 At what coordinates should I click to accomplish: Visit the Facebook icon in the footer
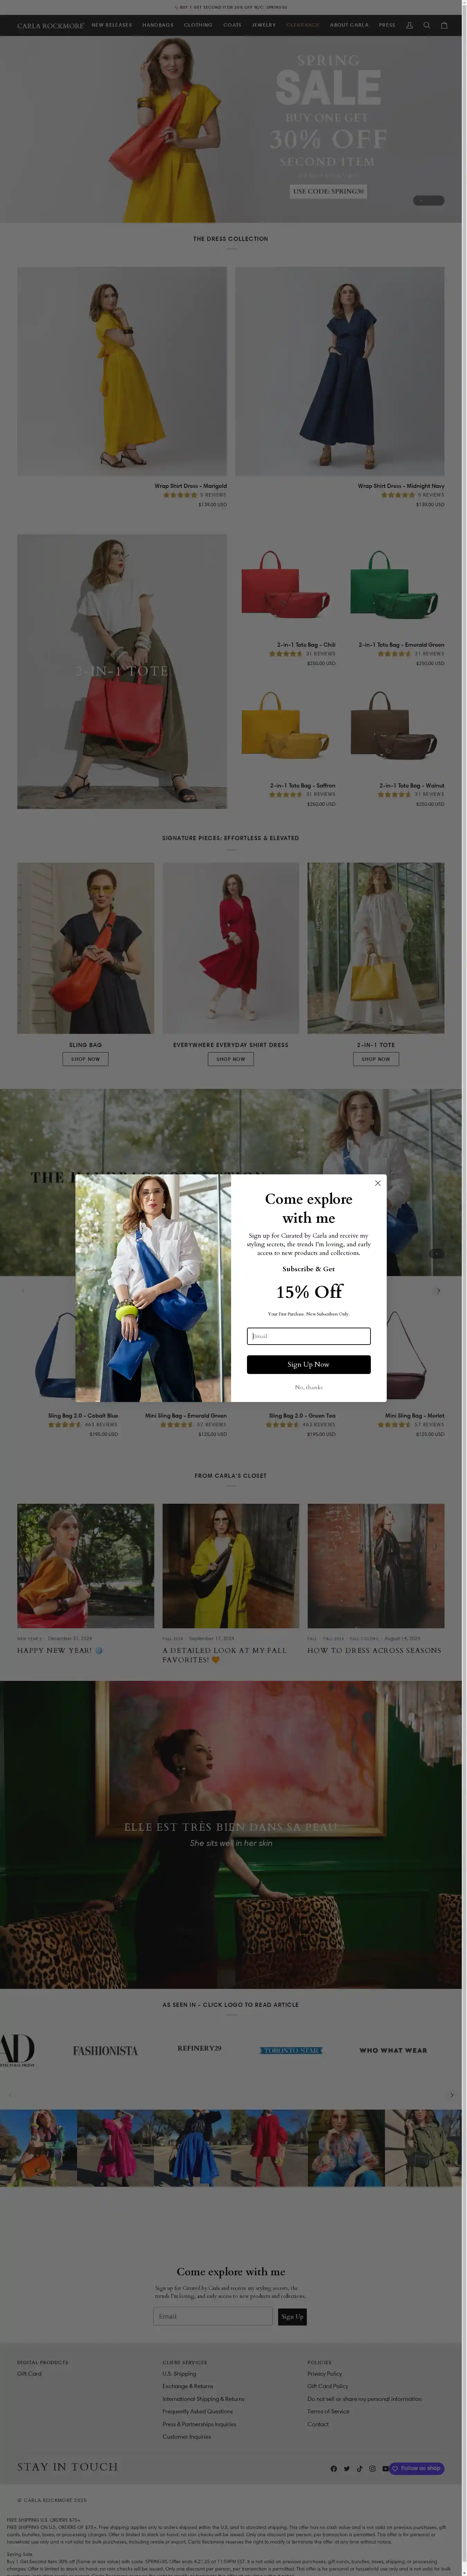(334, 2468)
